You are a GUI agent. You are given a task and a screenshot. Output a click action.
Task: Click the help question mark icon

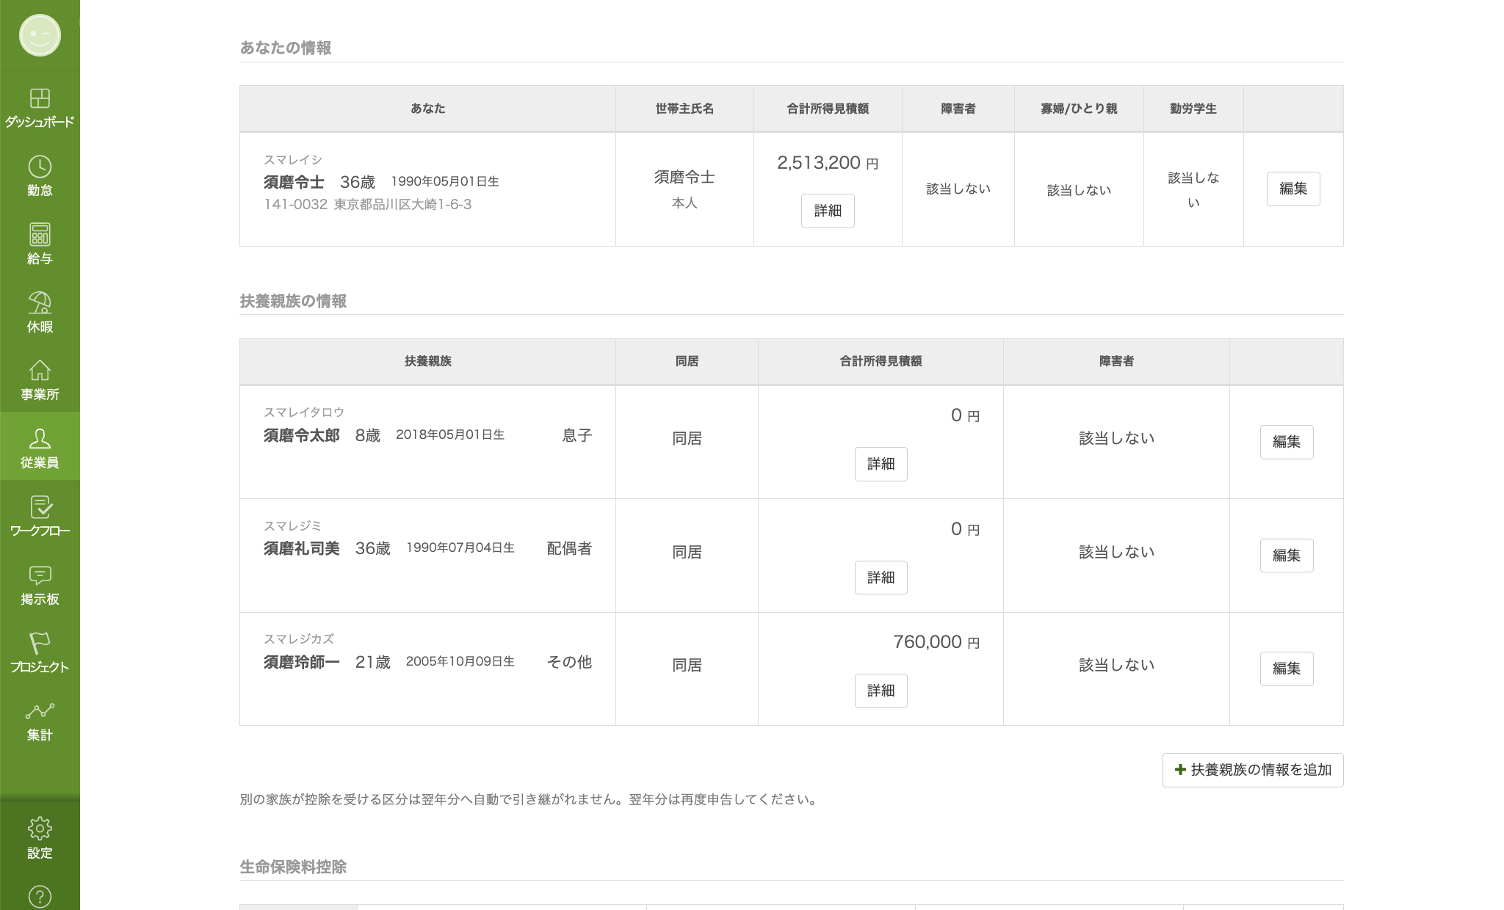(x=40, y=896)
